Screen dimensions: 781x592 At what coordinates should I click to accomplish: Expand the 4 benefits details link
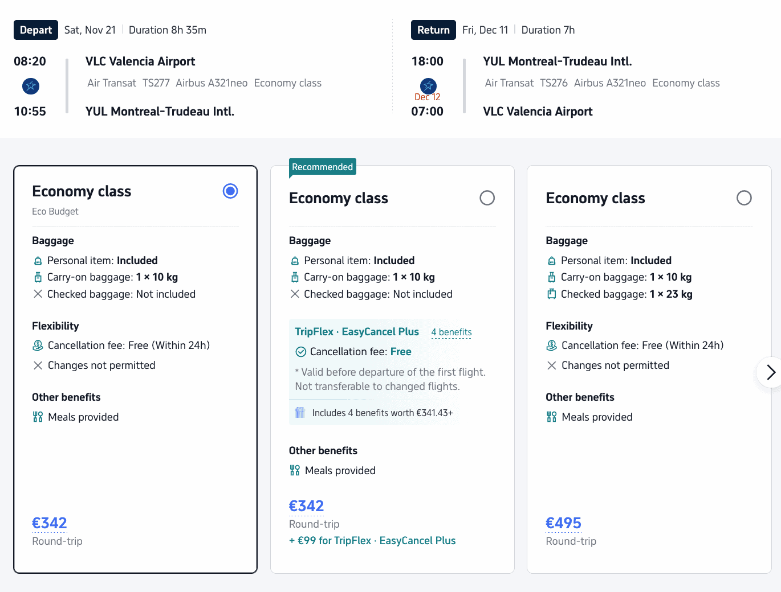(x=451, y=332)
